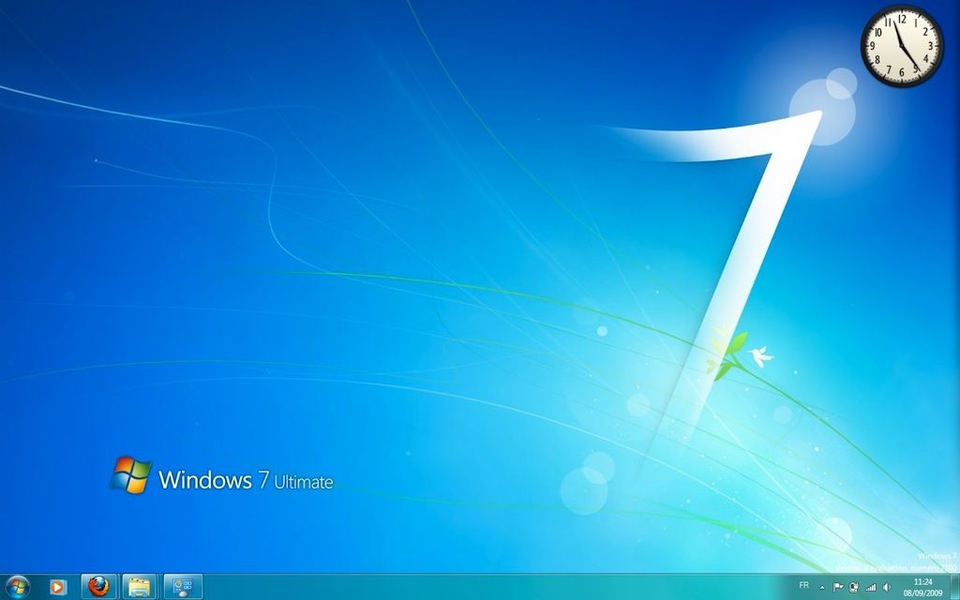
Task: Open the network signal bars icon
Action: click(x=870, y=587)
